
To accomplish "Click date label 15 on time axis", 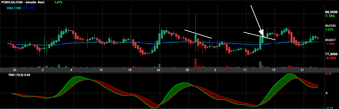I will point(274,70).
